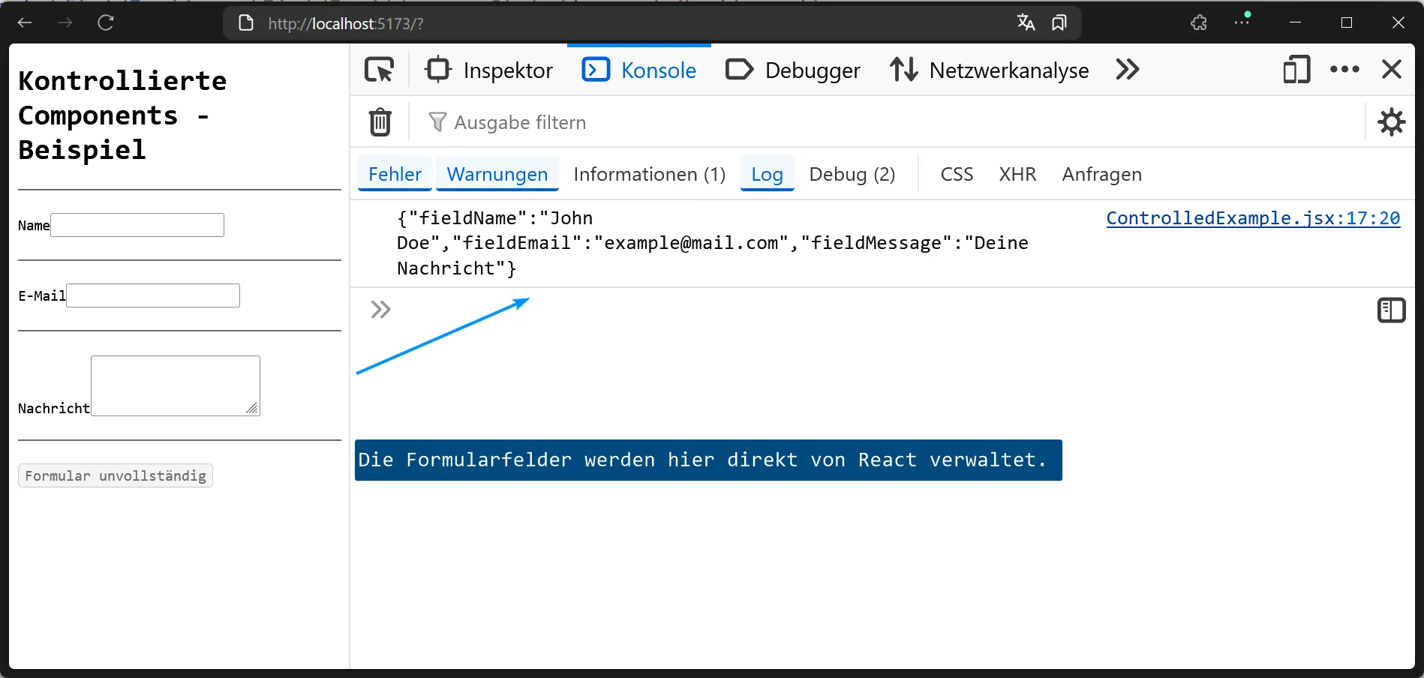
Task: Click the E-Mail input field
Action: (153, 295)
